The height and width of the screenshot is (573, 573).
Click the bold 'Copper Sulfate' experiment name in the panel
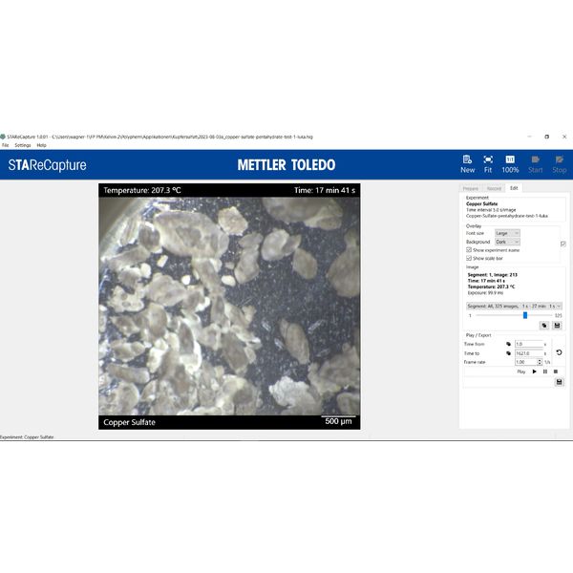[x=482, y=204]
